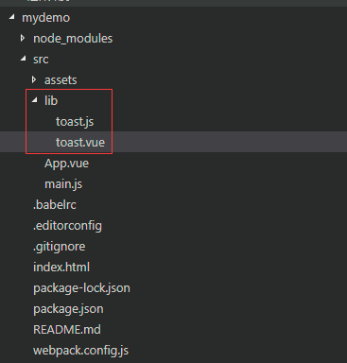Image resolution: width=347 pixels, height=363 pixels.
Task: Open README.md file
Action: [x=67, y=330]
